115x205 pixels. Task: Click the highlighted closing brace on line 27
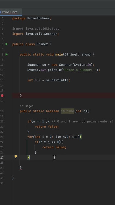click(28, 157)
